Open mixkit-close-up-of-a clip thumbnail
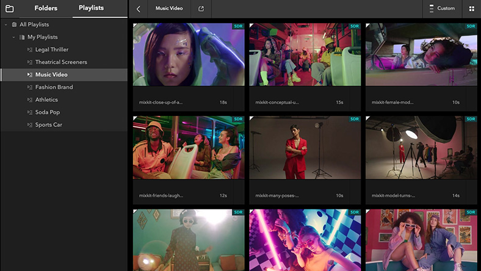Viewport: 481px width, 271px height. pyautogui.click(x=189, y=55)
